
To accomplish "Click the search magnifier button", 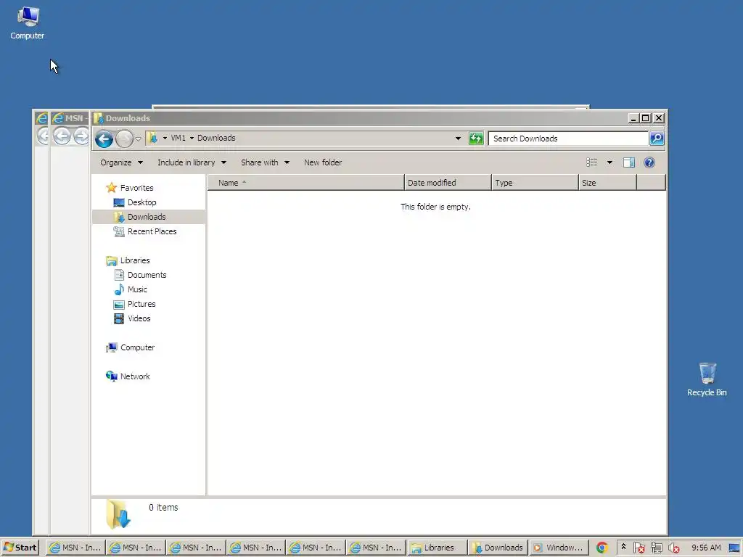I will point(657,139).
